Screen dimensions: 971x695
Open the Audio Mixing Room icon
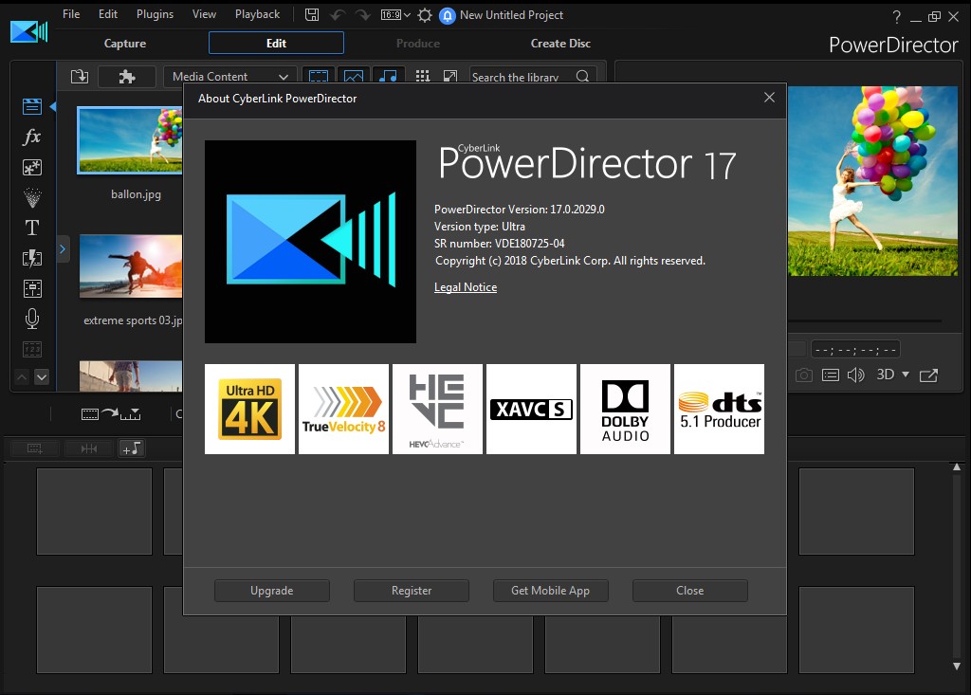click(x=32, y=288)
